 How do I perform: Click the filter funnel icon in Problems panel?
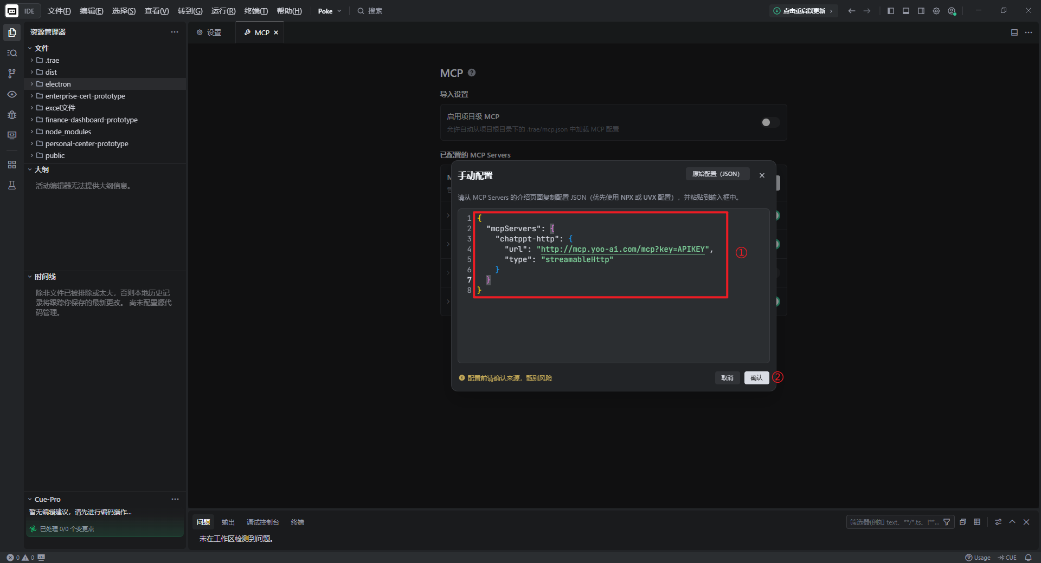pyautogui.click(x=947, y=522)
